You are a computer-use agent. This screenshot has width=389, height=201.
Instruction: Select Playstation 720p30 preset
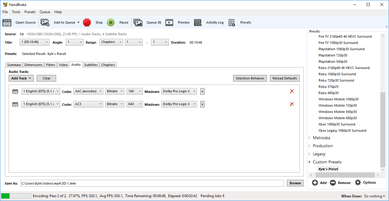tap(333, 55)
